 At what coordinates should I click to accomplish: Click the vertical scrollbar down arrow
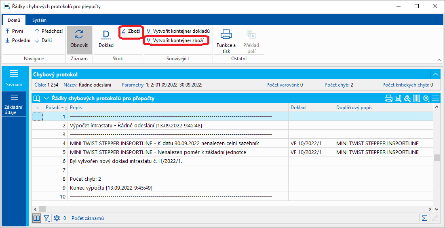[436, 209]
